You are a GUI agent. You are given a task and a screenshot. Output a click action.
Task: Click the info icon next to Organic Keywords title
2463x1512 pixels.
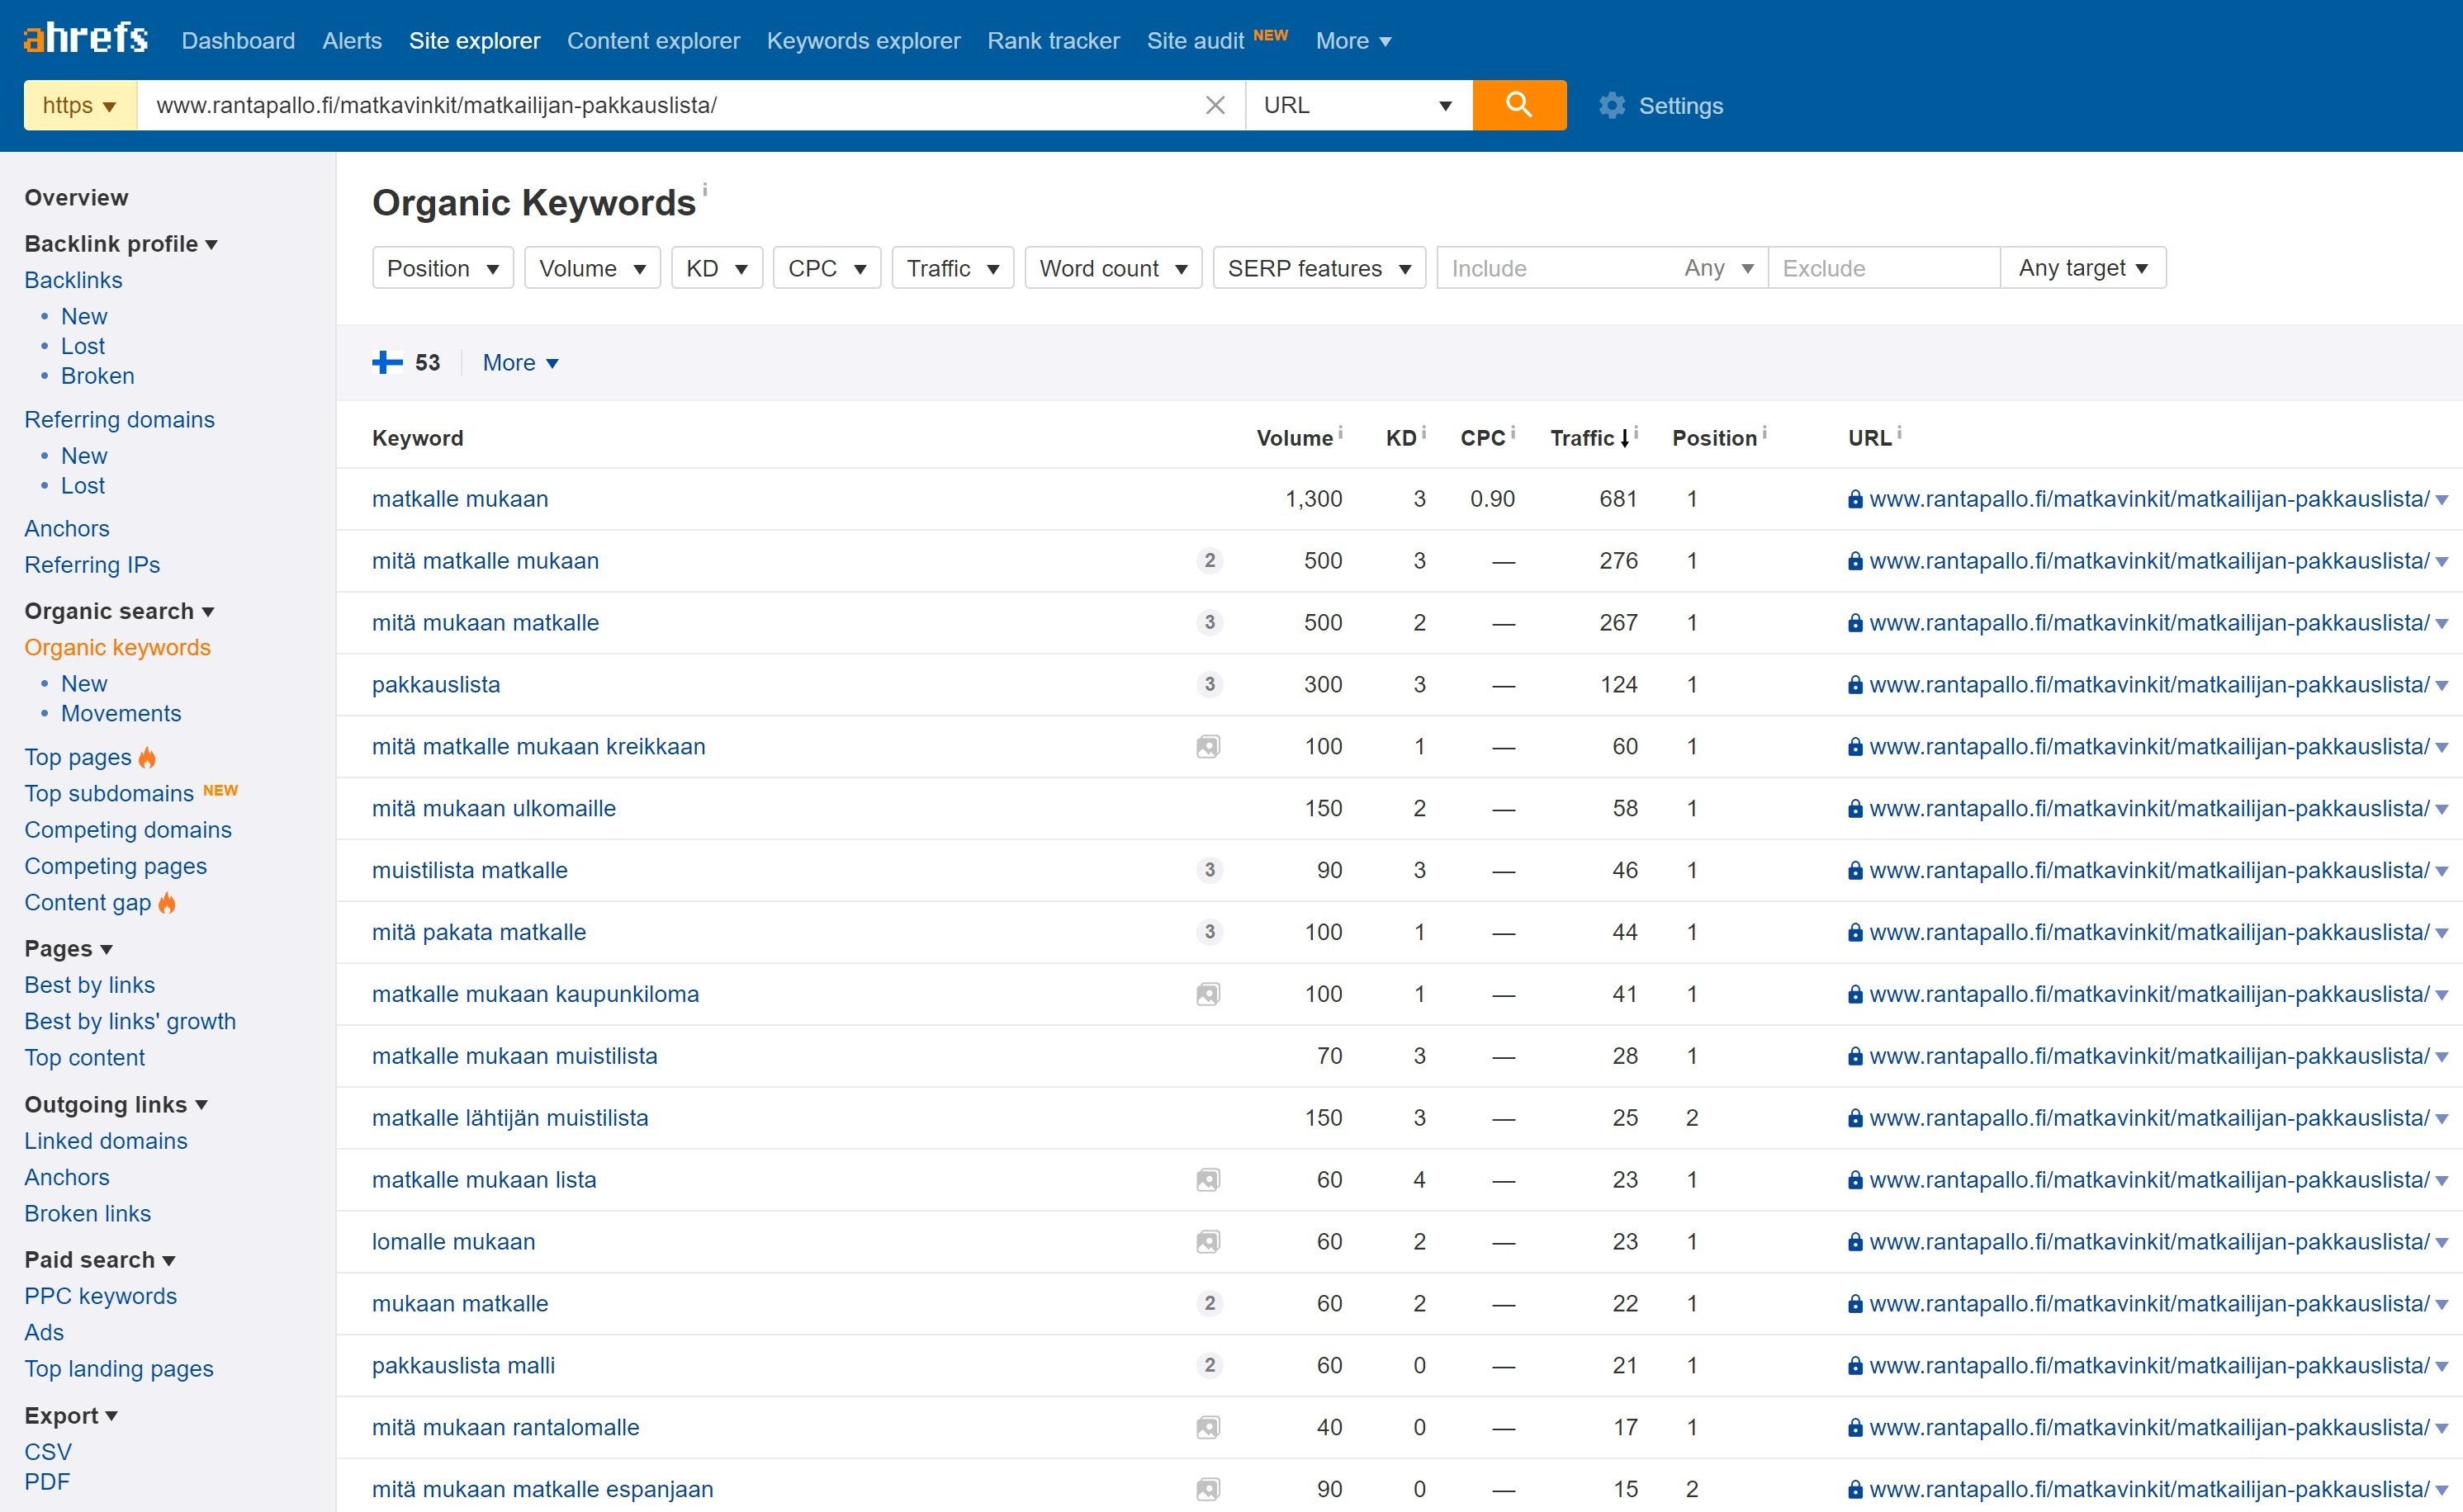point(704,189)
